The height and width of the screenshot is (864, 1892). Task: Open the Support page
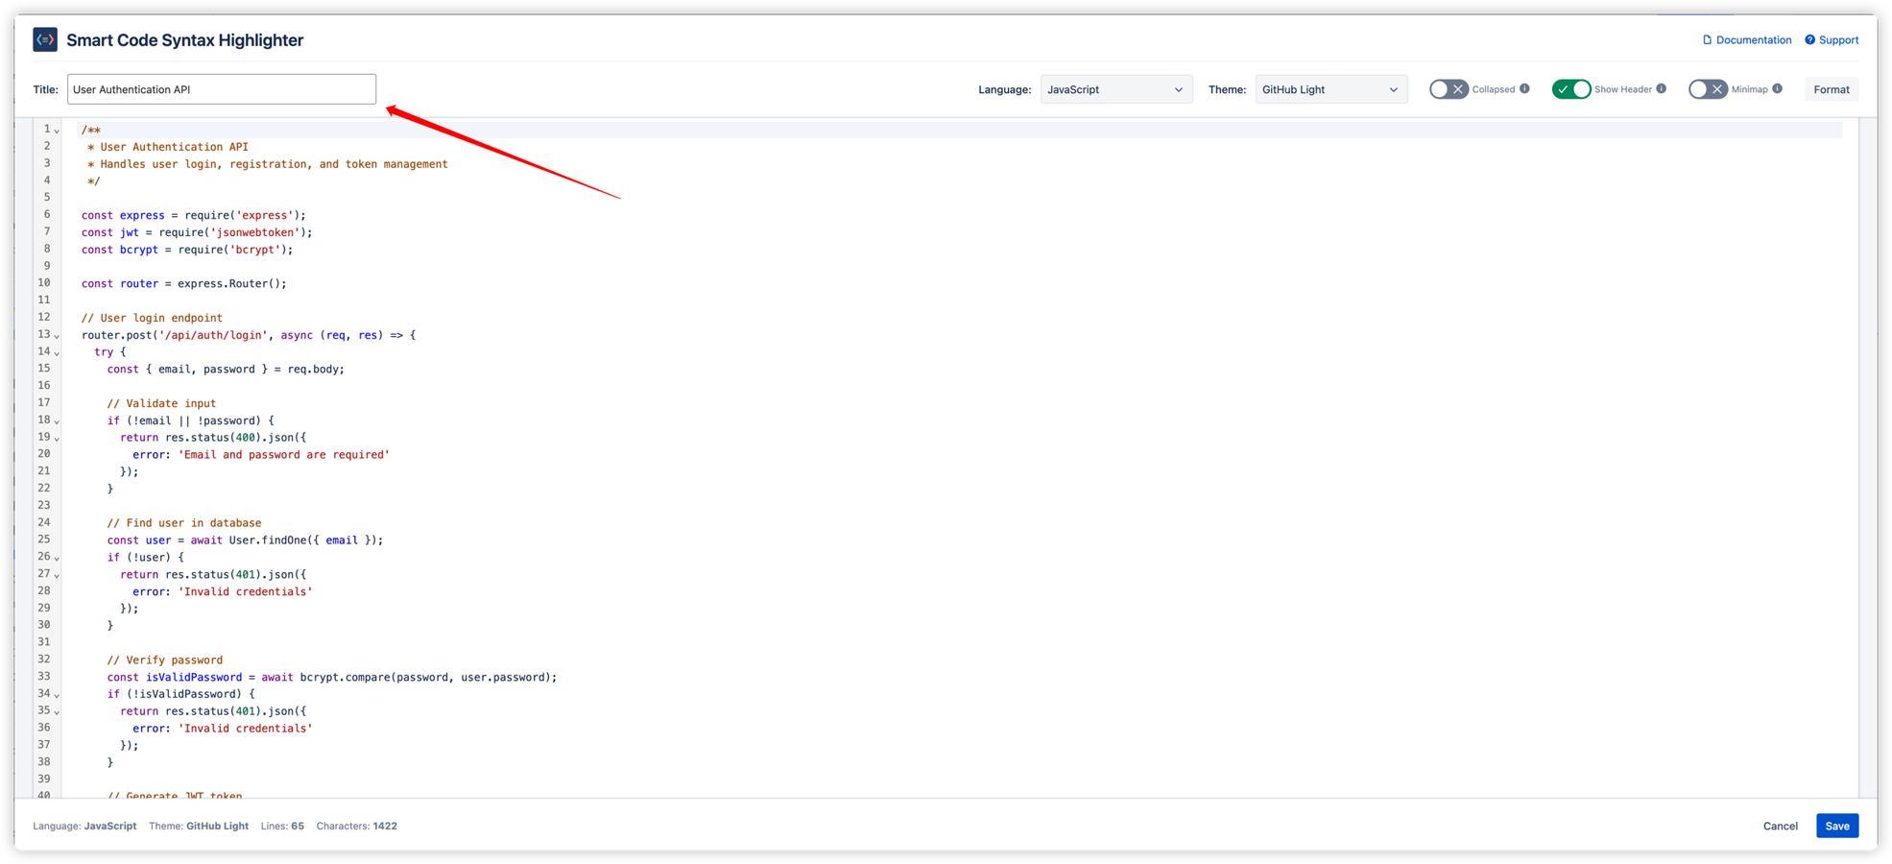coord(1837,39)
